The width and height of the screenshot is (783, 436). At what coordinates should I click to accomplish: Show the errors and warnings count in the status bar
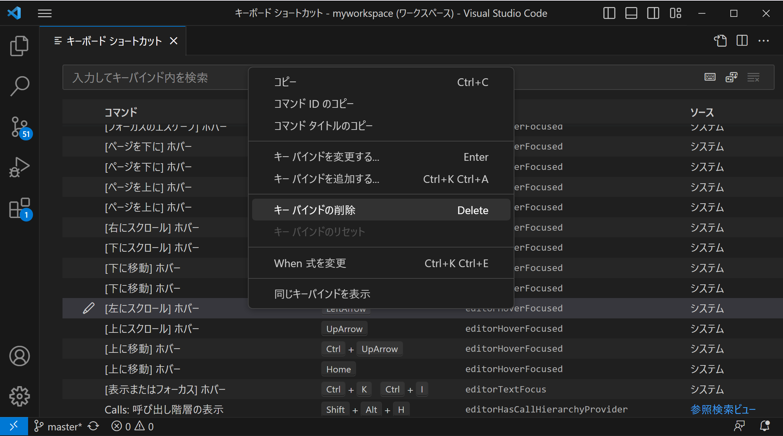click(132, 427)
